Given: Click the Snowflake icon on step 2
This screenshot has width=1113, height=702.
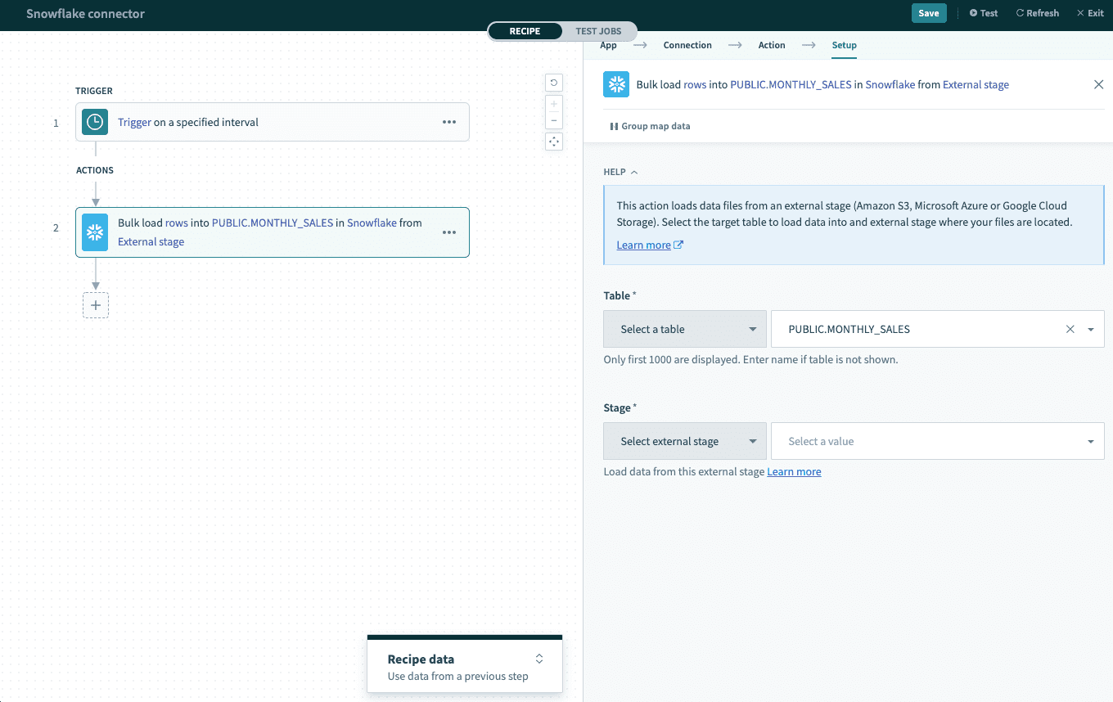Looking at the screenshot, I should (x=94, y=232).
